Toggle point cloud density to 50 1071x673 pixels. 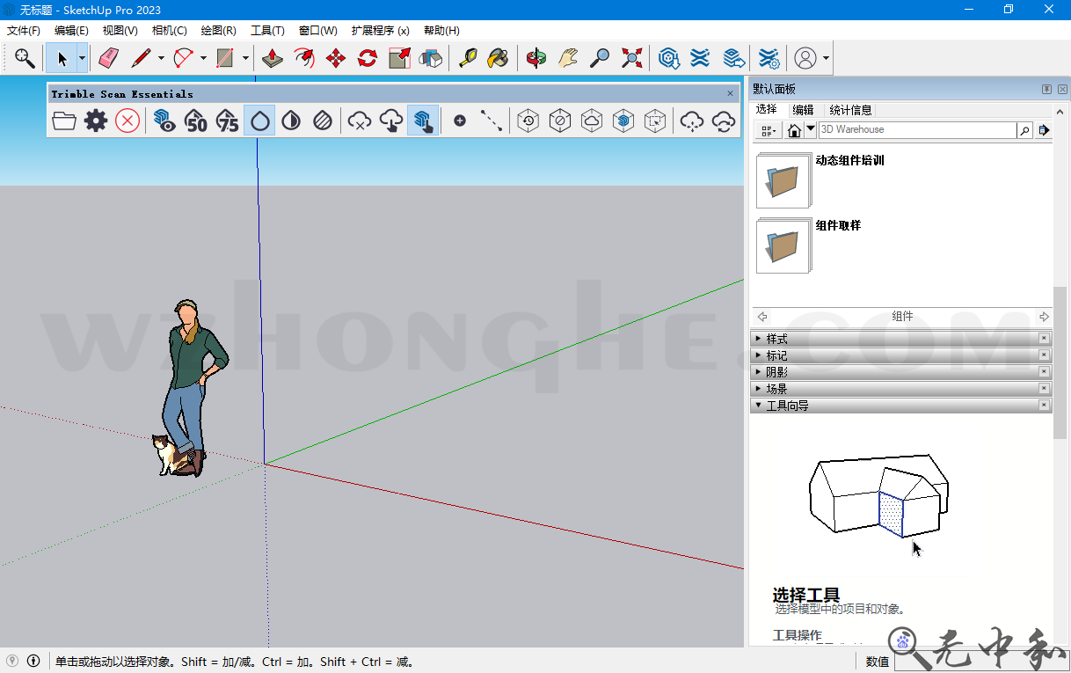194,121
